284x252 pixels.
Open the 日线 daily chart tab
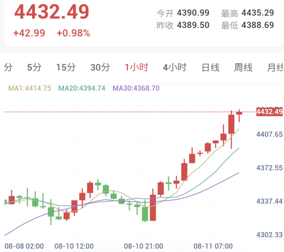pyautogui.click(x=211, y=67)
